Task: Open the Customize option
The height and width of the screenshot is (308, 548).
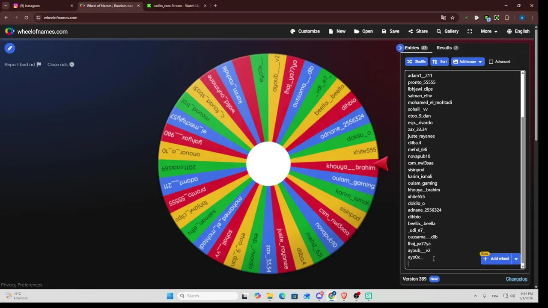Action: coord(305,31)
